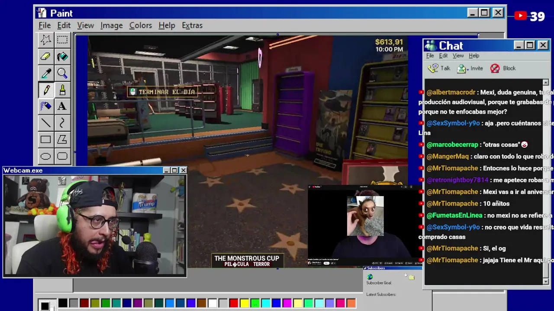Select the yellow color swatch
This screenshot has width=554, height=311.
coord(245,303)
